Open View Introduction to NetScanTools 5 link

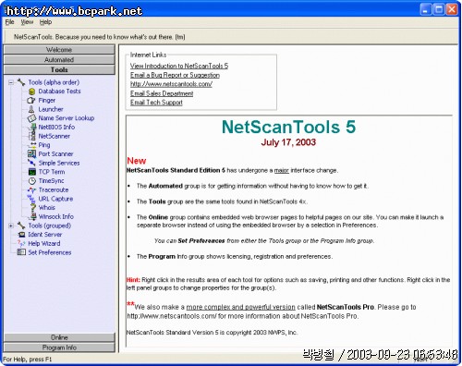[179, 66]
